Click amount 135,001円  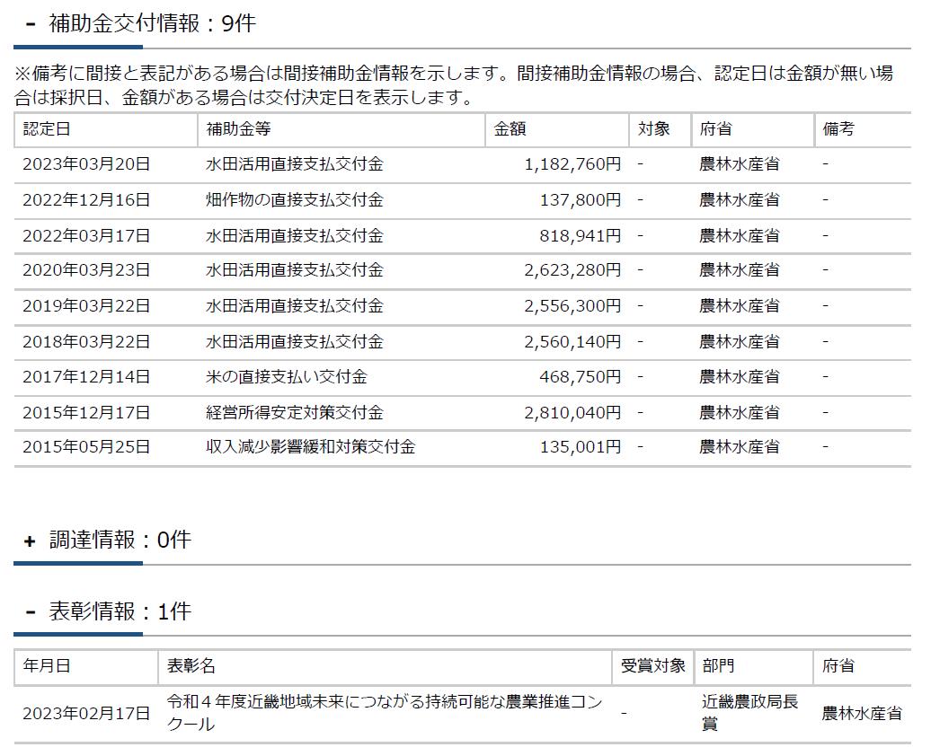[581, 447]
